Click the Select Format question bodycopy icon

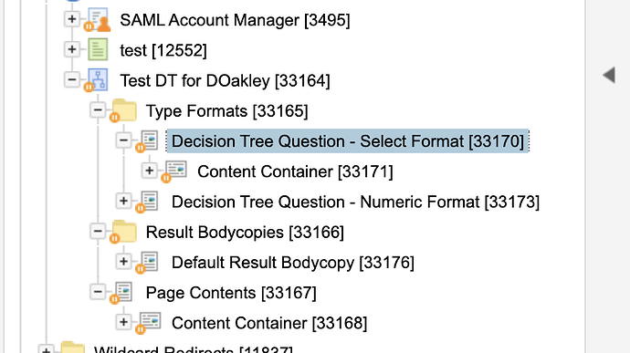pos(148,141)
